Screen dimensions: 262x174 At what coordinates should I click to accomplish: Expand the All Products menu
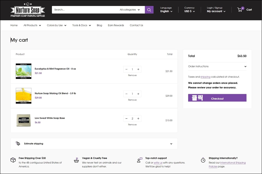(x=32, y=25)
